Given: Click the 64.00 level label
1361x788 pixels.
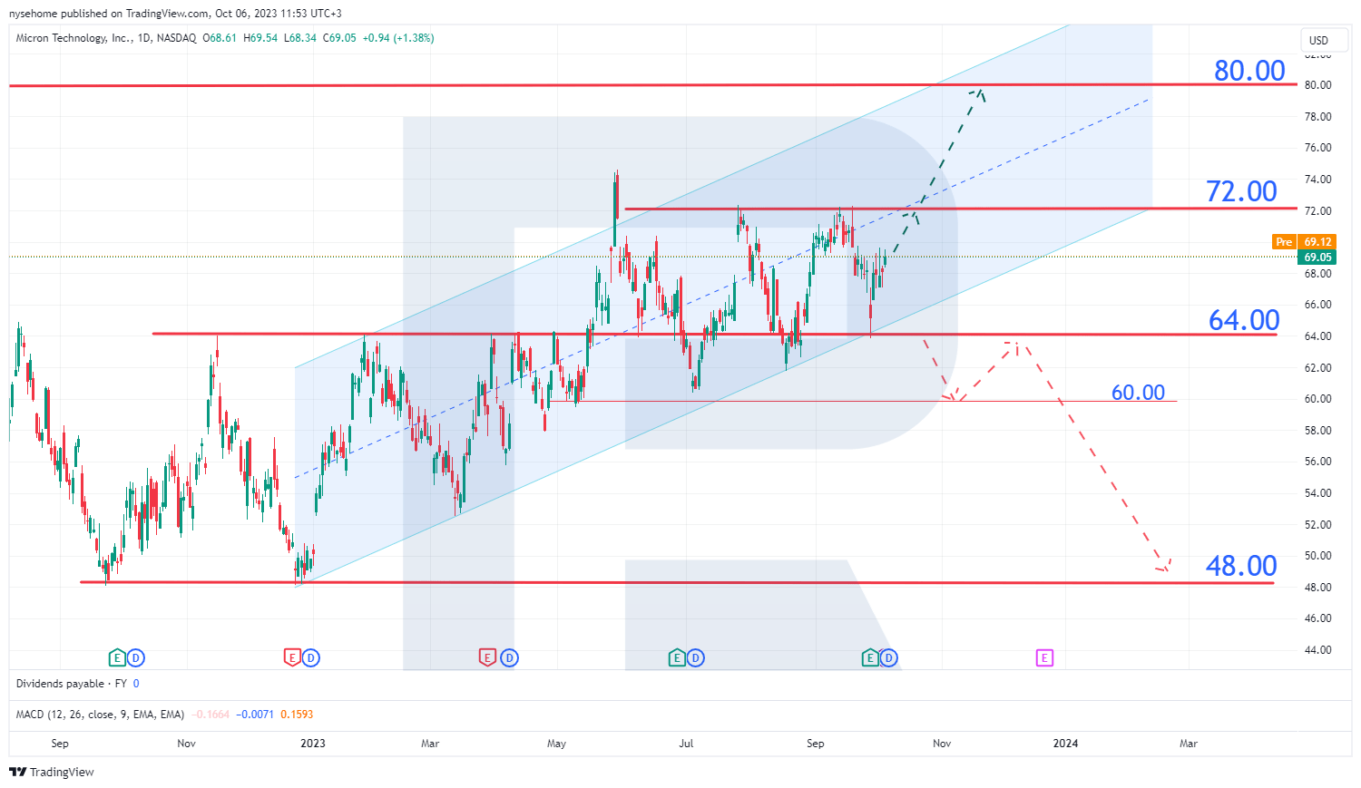Looking at the screenshot, I should [x=1244, y=320].
